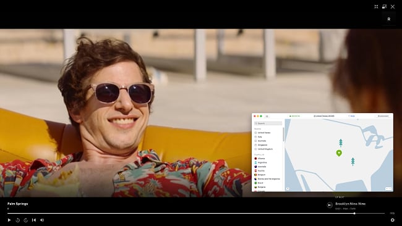The width and height of the screenshot is (402, 226).
Task: Click the Belgium flag icon
Action: [255, 175]
